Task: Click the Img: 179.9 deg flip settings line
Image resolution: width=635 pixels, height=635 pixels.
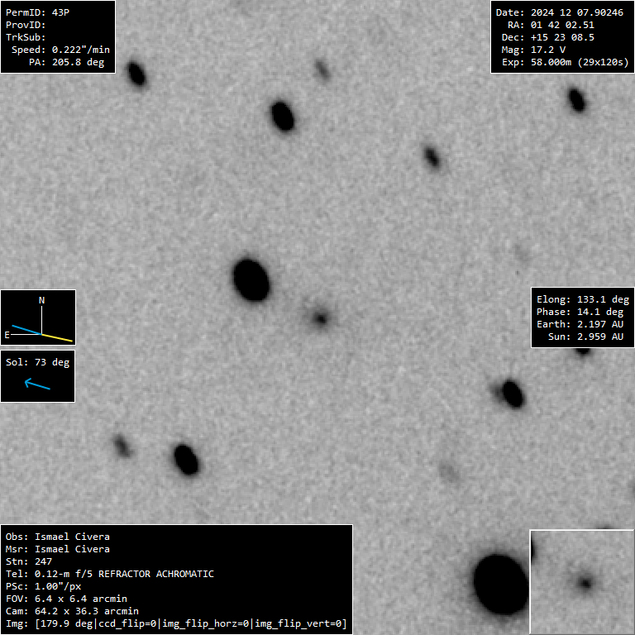Action: tap(176, 623)
